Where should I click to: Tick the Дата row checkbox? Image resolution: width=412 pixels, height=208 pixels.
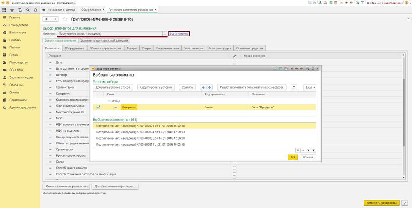[234, 62]
